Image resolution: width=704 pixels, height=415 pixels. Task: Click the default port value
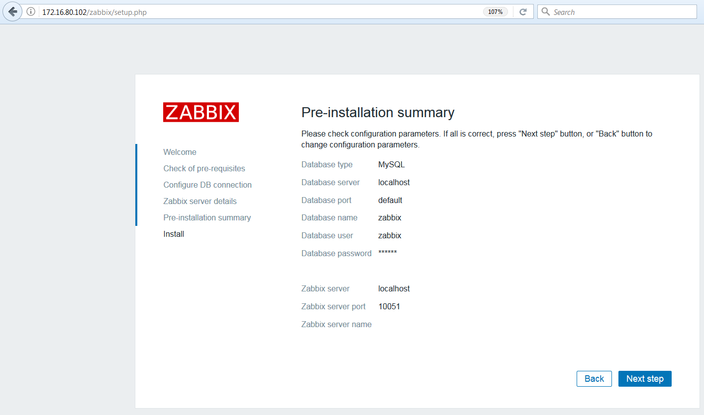pos(390,200)
